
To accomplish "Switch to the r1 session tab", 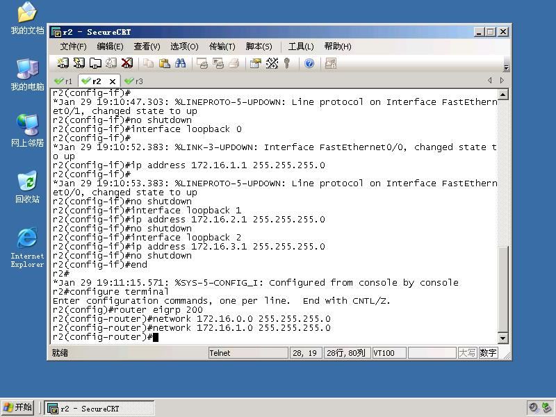I will (64, 81).
